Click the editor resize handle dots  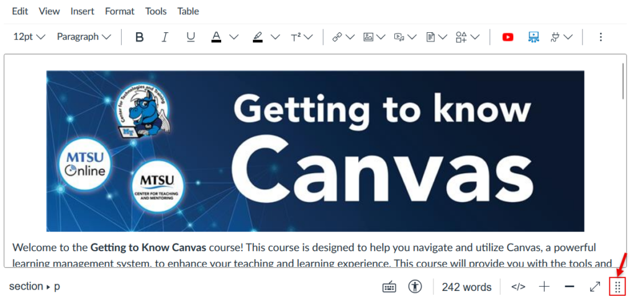click(x=618, y=287)
